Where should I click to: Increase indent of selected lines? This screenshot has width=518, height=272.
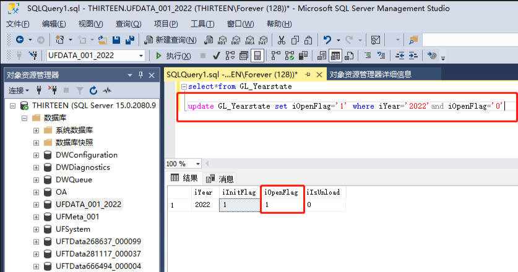click(413, 56)
